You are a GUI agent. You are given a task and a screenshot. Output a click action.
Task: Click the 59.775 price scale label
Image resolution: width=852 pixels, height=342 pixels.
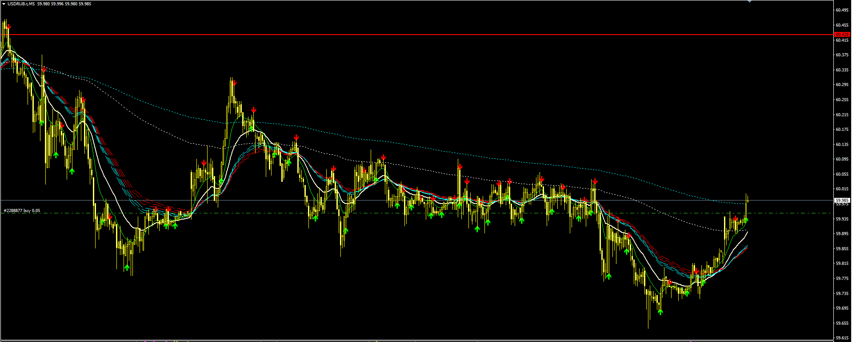point(841,278)
